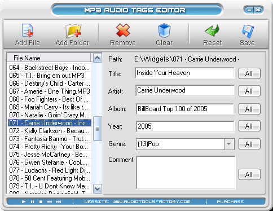Screen dimensions: 273x211
Task: Select 074 - Pretty Ricky file
Action: tap(50, 147)
